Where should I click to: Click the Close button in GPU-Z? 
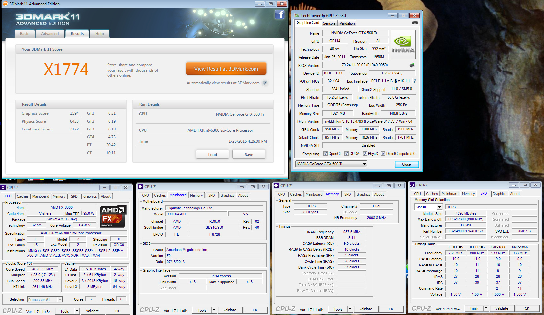point(406,164)
